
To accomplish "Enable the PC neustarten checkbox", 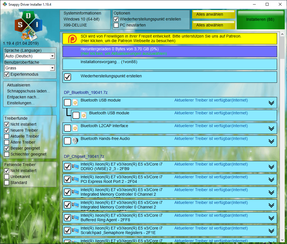I will coord(116,25).
